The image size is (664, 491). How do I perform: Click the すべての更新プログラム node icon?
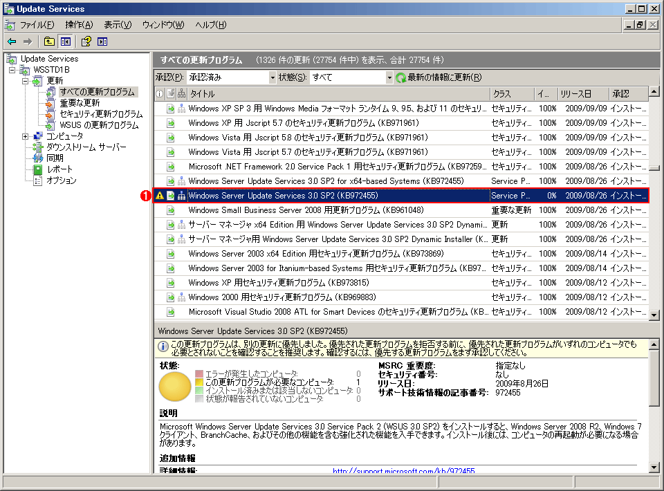click(50, 92)
